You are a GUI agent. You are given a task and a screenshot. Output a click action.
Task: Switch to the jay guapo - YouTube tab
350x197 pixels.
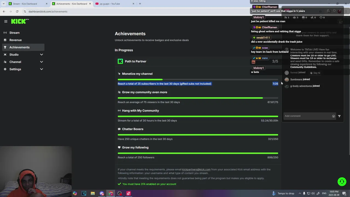(x=115, y=4)
